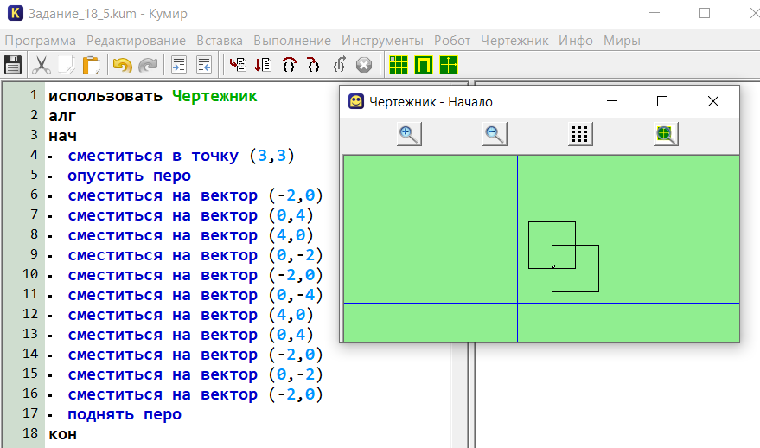760x448 pixels.
Task: Open the Вставка menu
Action: 219,41
